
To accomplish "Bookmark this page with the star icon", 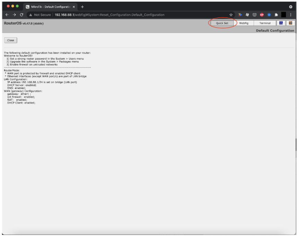I will pos(231,15).
